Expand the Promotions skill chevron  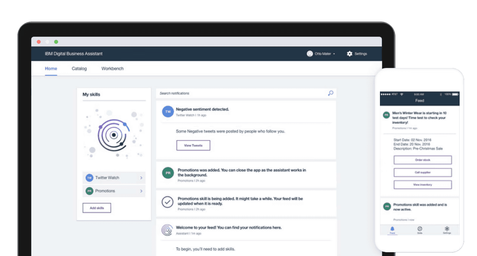141,191
